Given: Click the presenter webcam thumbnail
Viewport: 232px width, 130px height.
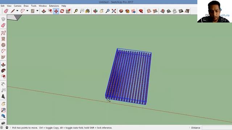Looking at the screenshot, I should pyautogui.click(x=215, y=11).
